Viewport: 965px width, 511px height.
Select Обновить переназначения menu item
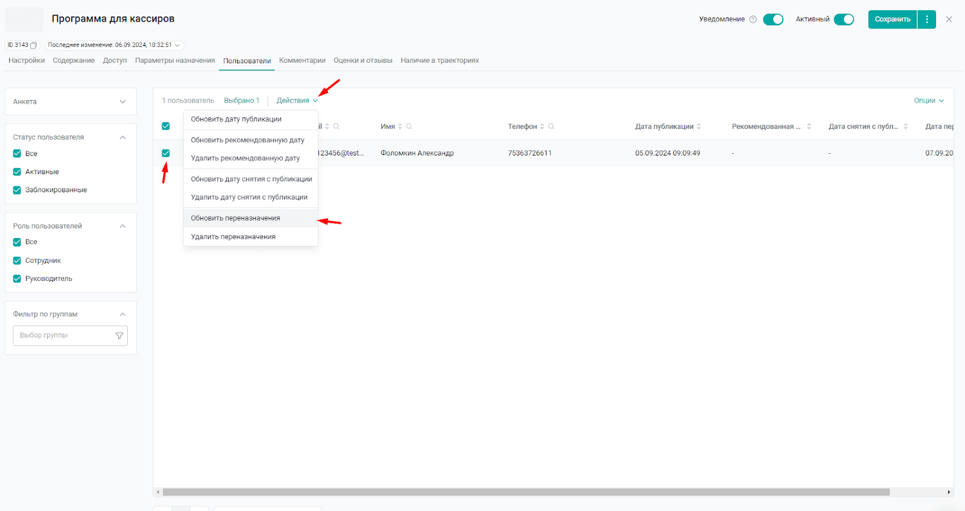click(x=236, y=218)
